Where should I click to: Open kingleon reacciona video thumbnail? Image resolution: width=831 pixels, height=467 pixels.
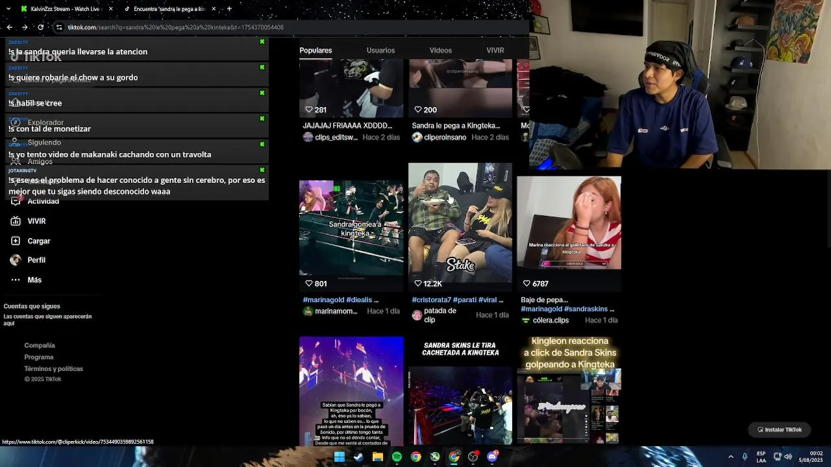569,390
